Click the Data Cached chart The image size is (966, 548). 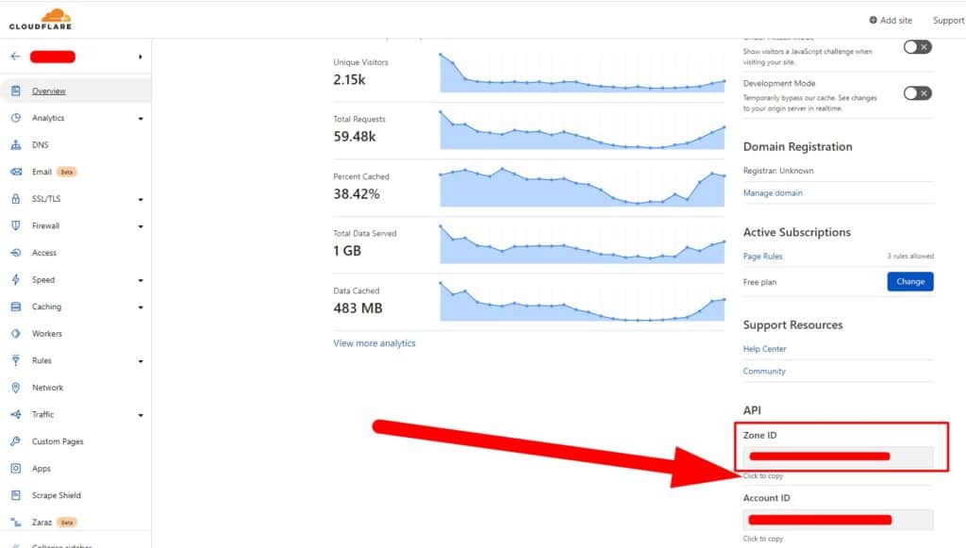(x=582, y=302)
